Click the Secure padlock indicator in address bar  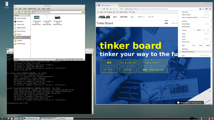click(114, 9)
